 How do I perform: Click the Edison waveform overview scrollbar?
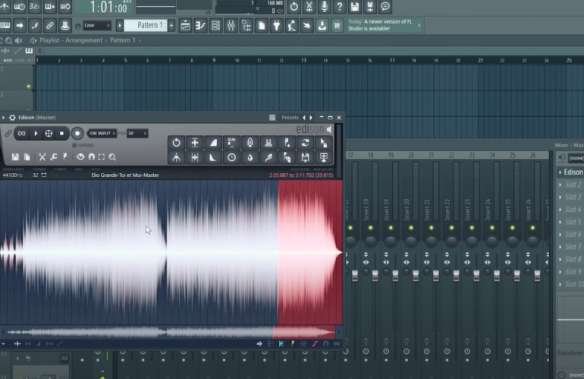click(x=171, y=332)
